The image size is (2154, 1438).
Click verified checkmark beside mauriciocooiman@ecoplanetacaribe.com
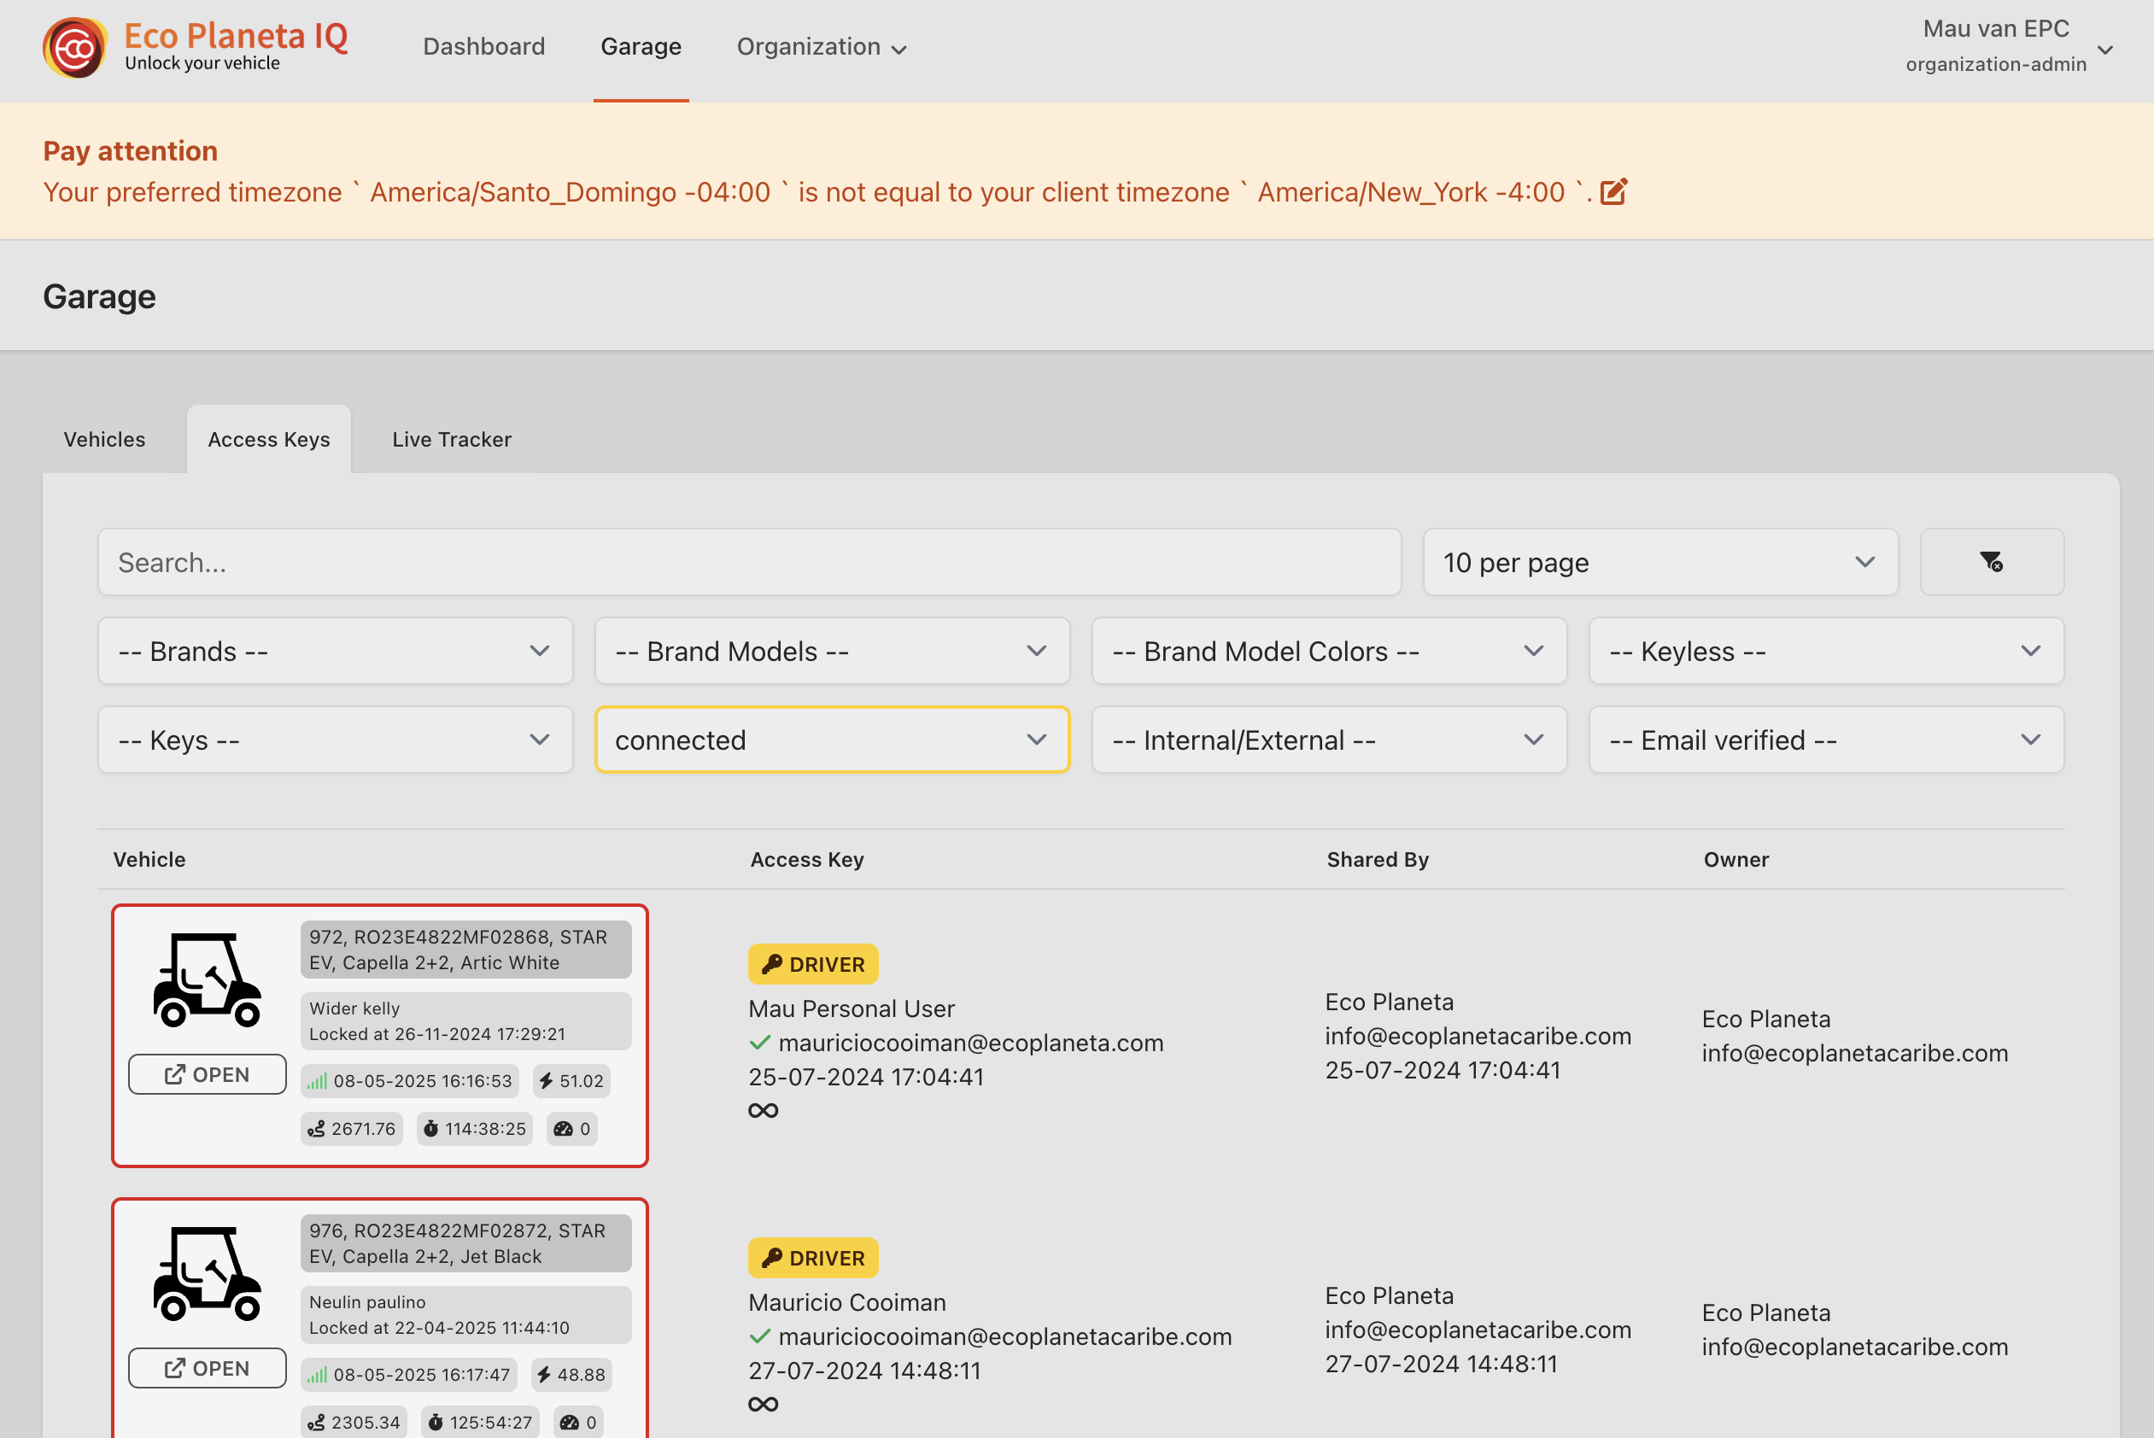point(759,1336)
